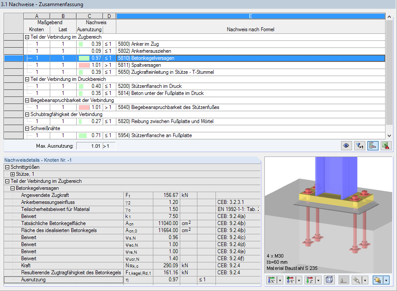The height and width of the screenshot is (291, 397).
Task: Click the Ankerbemessungseinfluss detail row
Action: pos(132,202)
